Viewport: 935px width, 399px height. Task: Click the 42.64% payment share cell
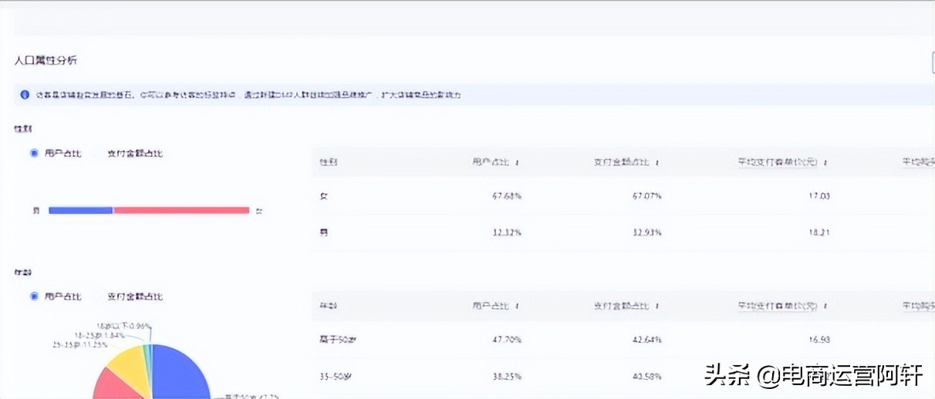[x=646, y=340]
